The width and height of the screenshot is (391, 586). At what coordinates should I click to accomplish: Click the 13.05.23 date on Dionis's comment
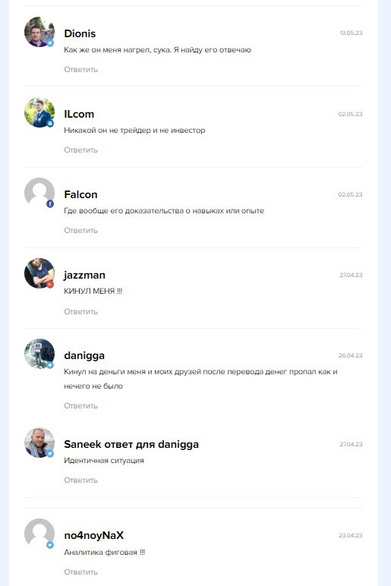[351, 33]
